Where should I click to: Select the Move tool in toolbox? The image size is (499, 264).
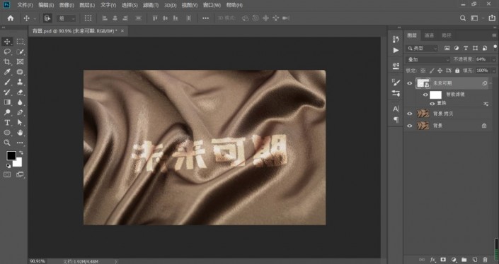click(x=7, y=42)
